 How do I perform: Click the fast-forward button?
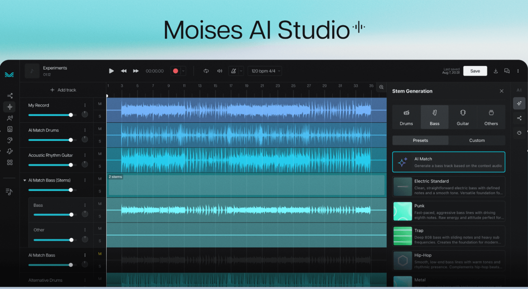pyautogui.click(x=136, y=71)
